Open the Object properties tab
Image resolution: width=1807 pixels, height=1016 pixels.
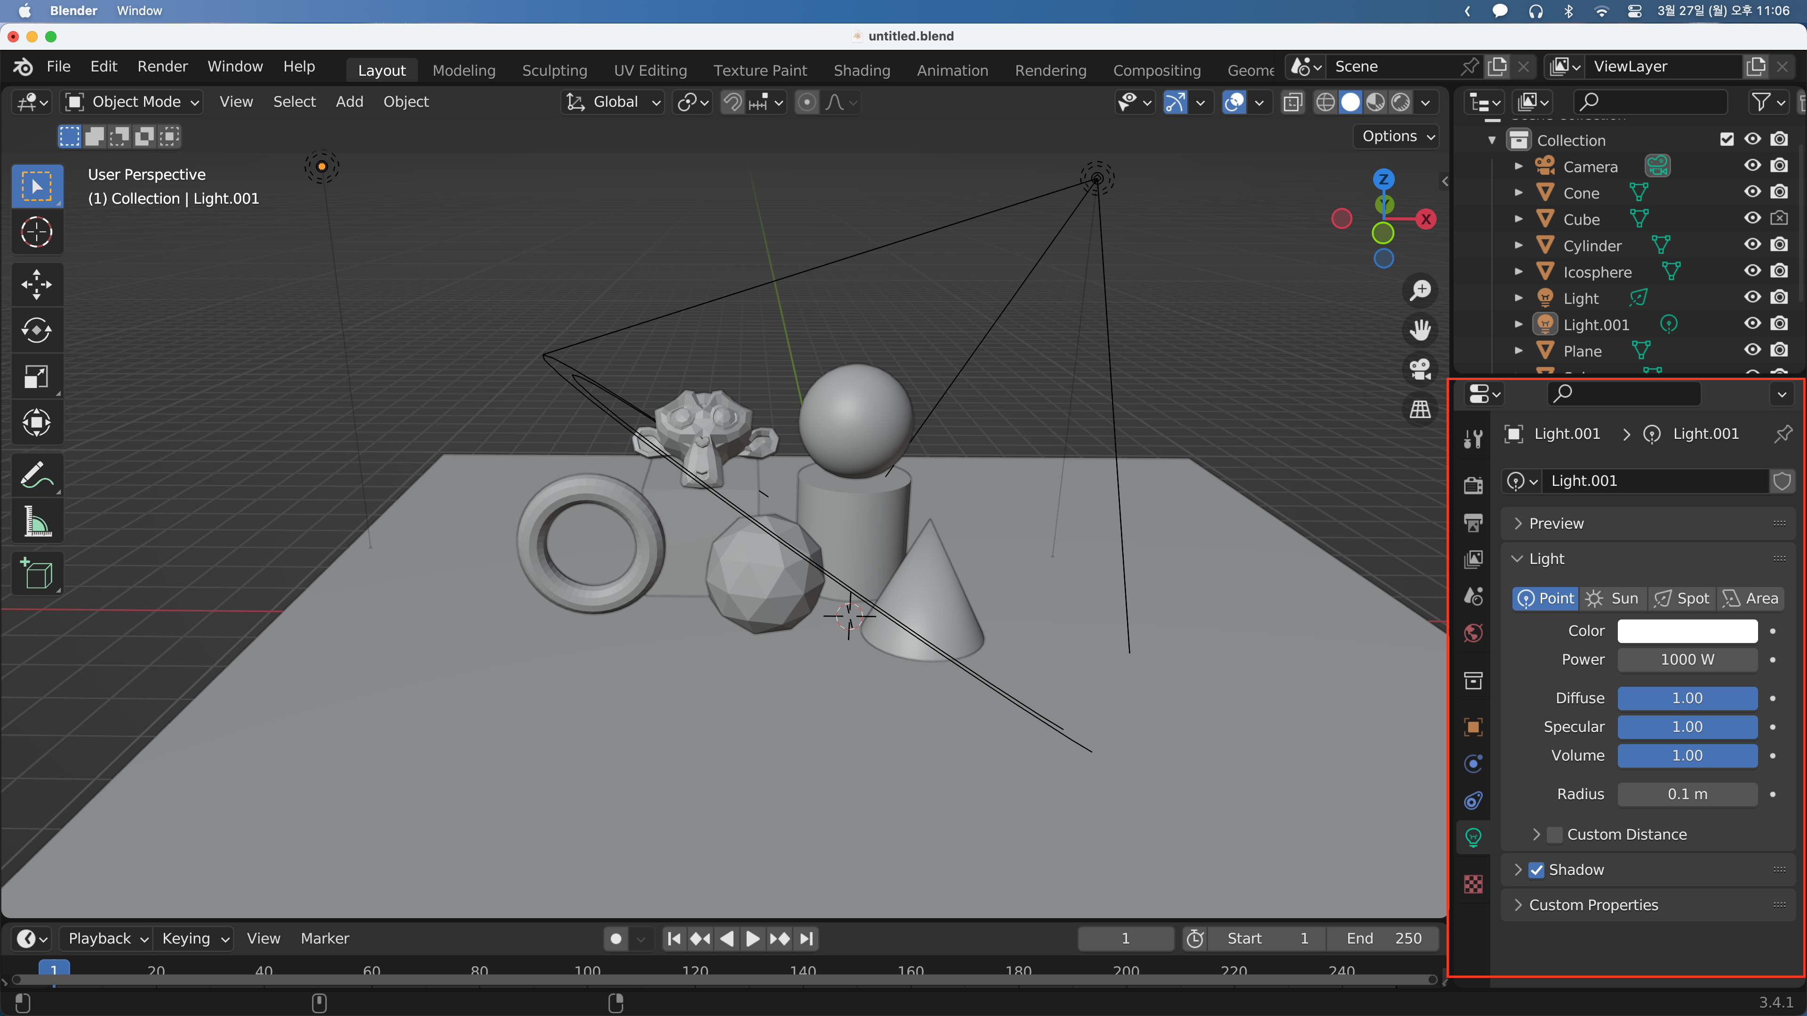(1473, 726)
